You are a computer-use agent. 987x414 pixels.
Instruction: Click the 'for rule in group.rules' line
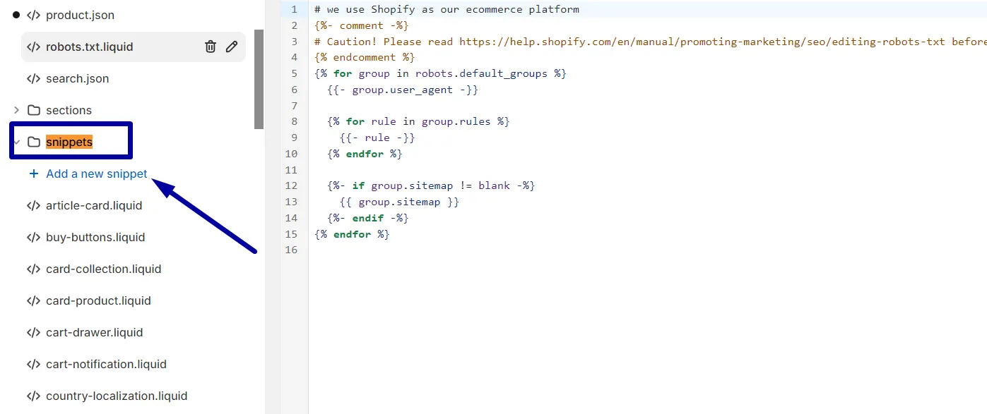pyautogui.click(x=418, y=121)
